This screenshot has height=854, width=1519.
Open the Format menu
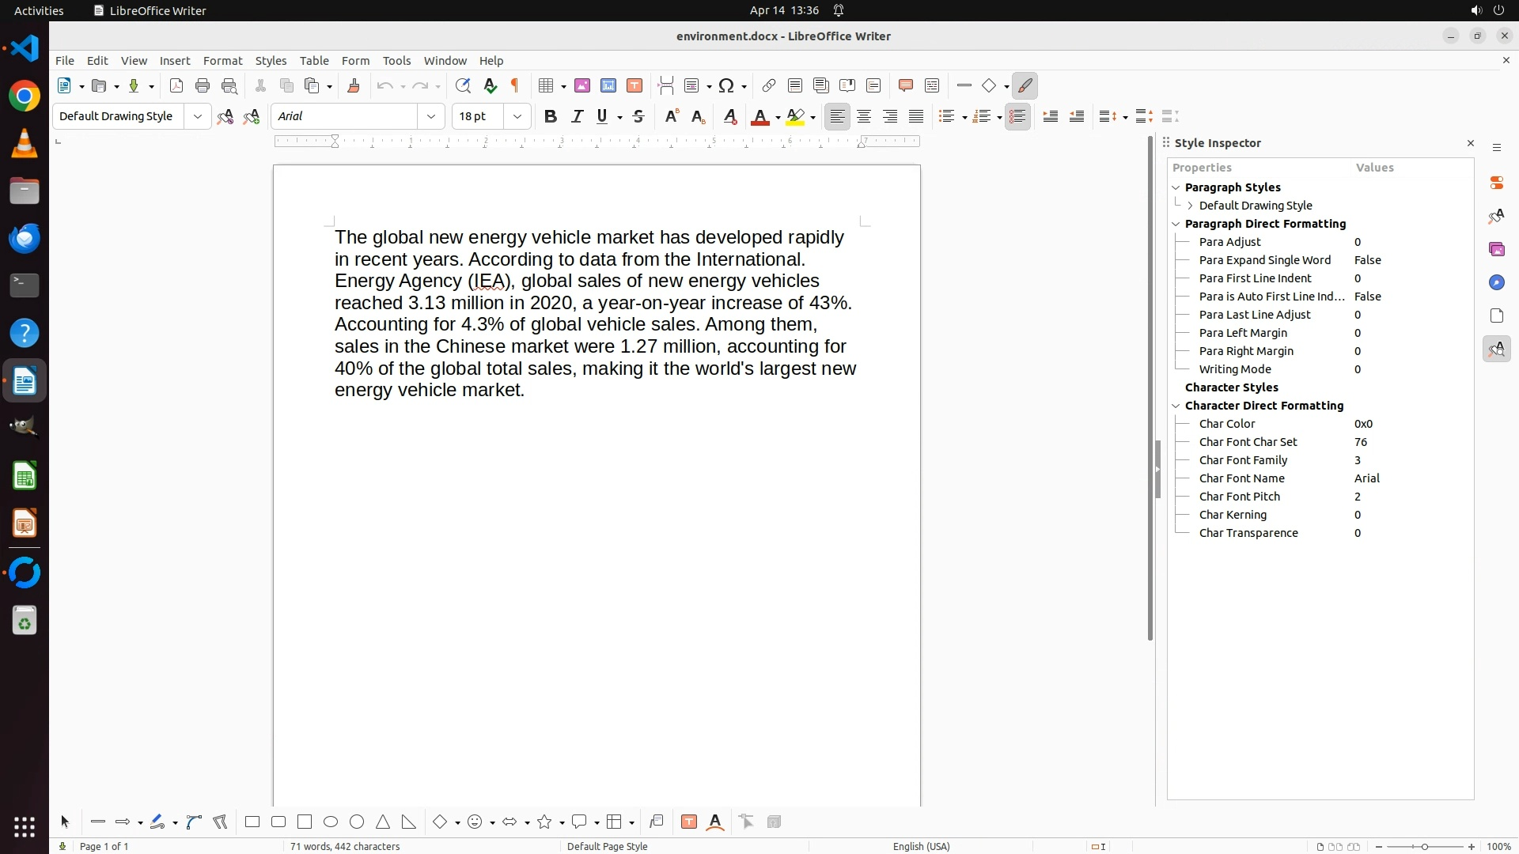click(222, 61)
